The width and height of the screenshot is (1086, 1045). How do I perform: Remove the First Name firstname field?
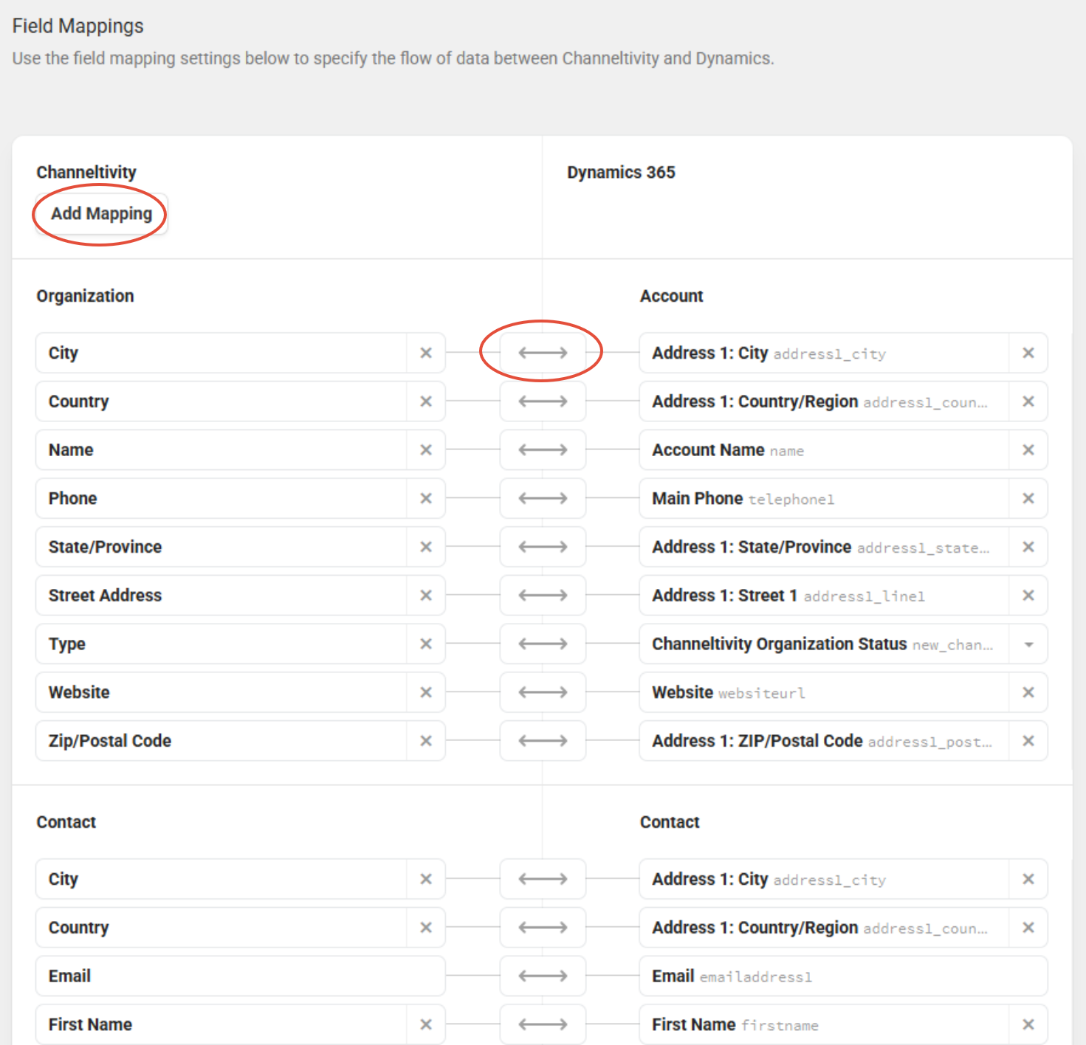tap(1028, 1024)
